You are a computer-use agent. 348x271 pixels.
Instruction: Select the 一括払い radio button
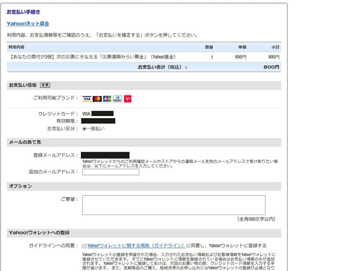84,129
